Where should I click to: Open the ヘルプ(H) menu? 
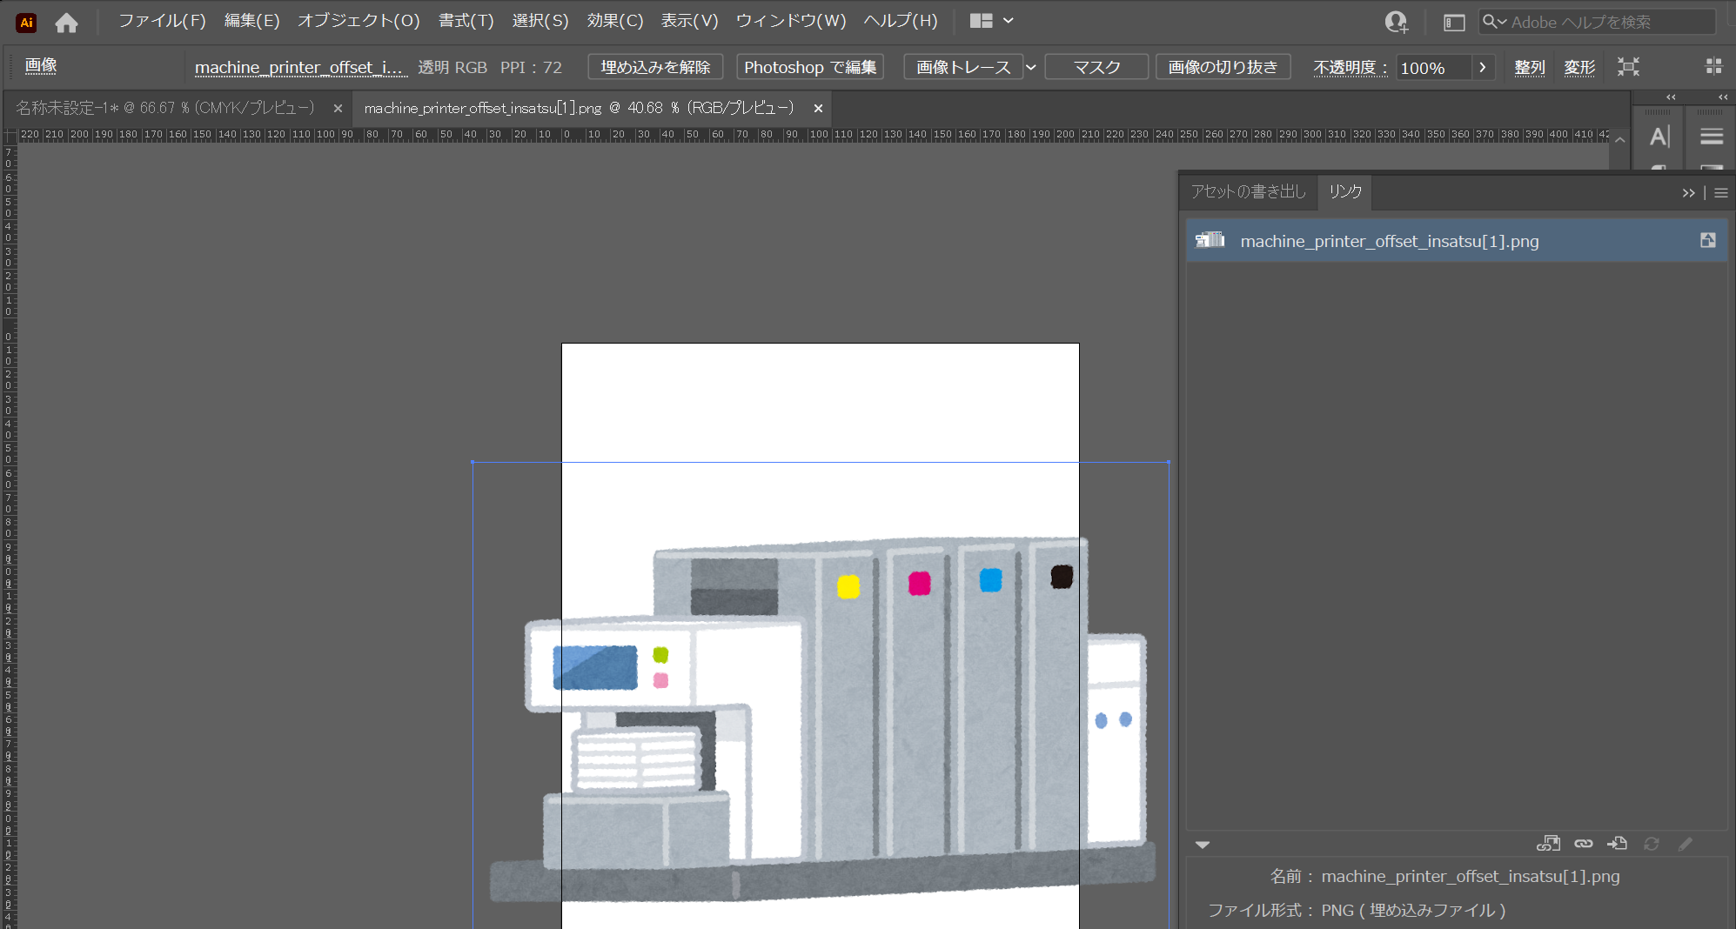point(901,21)
